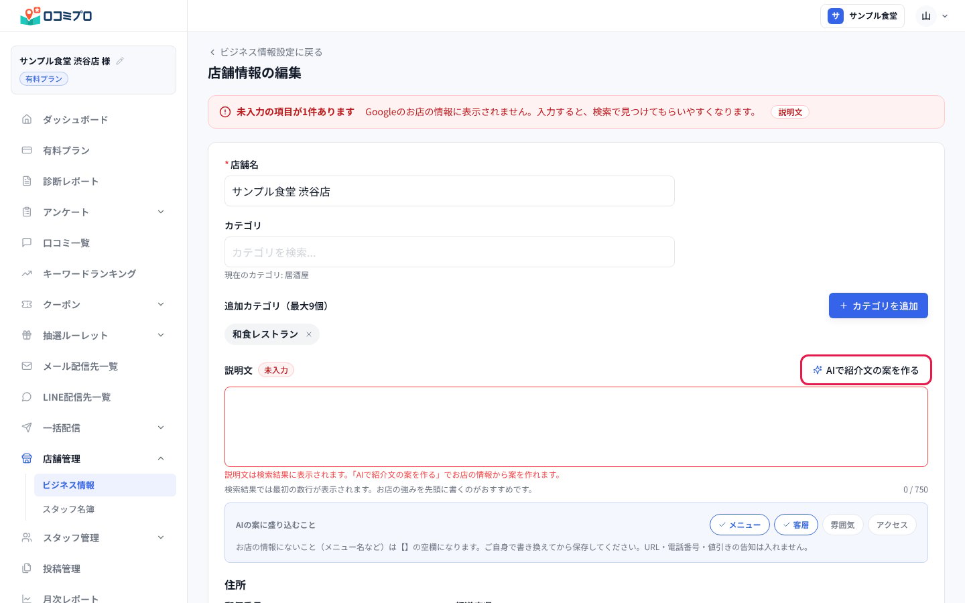965x603 pixels.
Task: Toggle the メニュー chip off
Action: [x=740, y=525]
